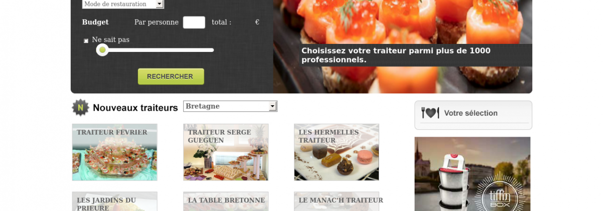Click the Nouveaux traiteurs N badge icon
The height and width of the screenshot is (211, 603).
coord(80,107)
